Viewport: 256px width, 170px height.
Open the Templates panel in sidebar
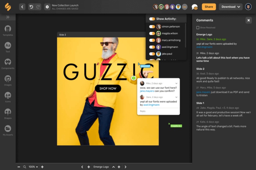tap(8, 29)
